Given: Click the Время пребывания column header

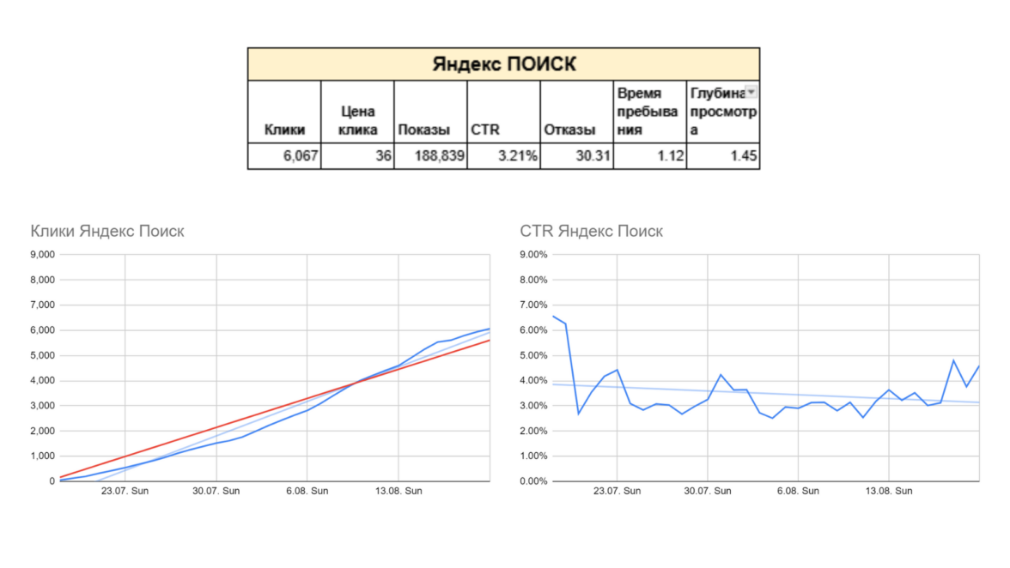Looking at the screenshot, I should (x=650, y=112).
